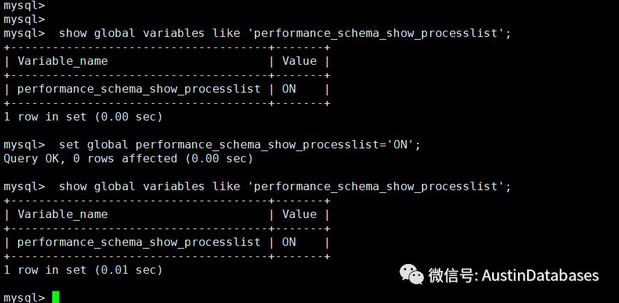619x303 pixels.
Task: Click the 1 row in set (0.01 sec) line
Action: 83,270
